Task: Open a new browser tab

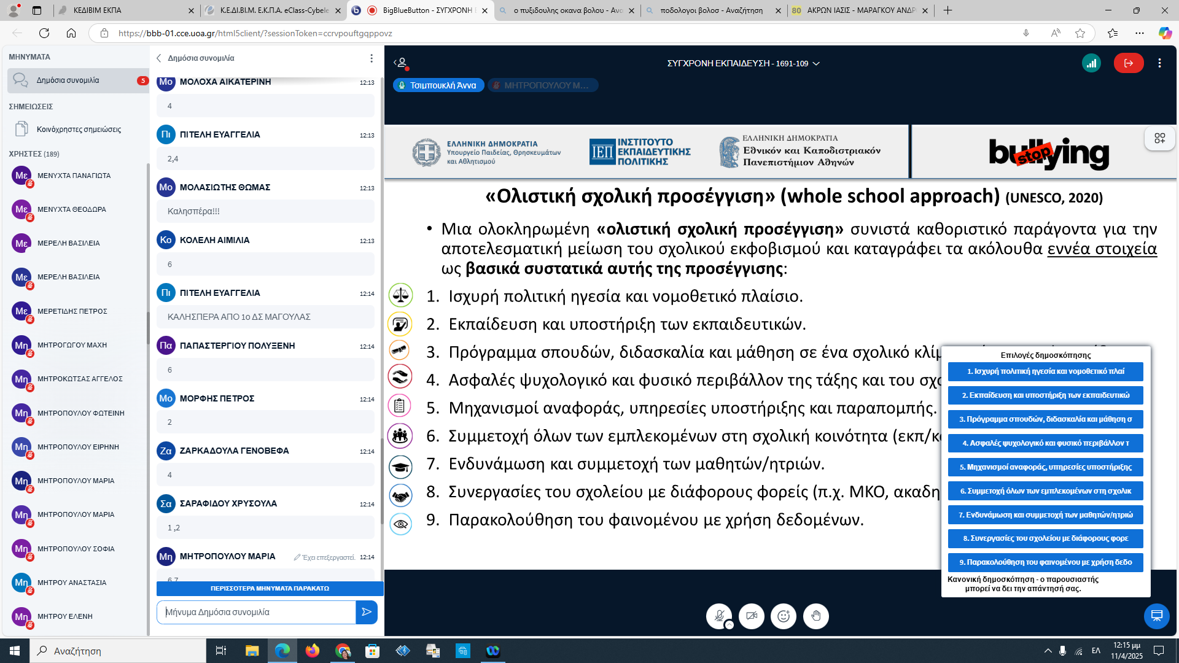Action: 947,10
